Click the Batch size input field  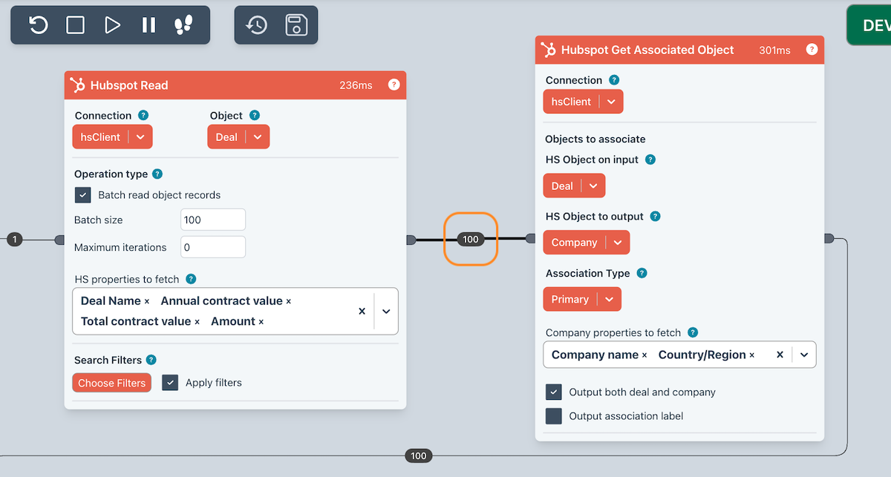tap(212, 220)
